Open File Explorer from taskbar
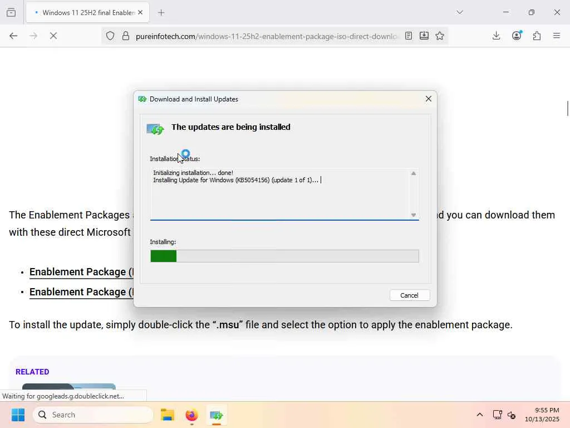This screenshot has width=570, height=428. pyautogui.click(x=167, y=415)
